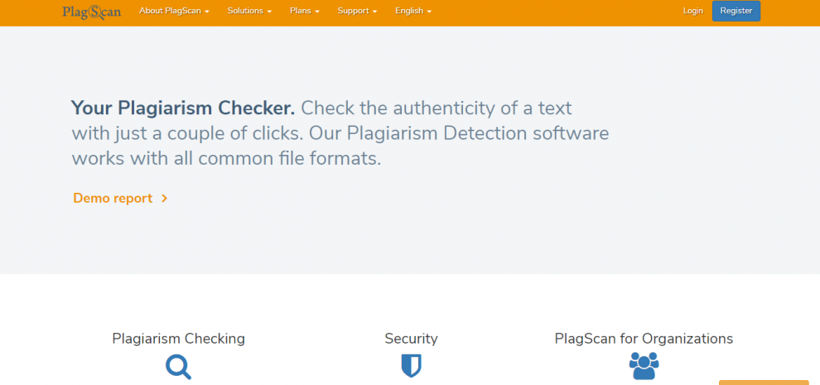The image size is (820, 385).
Task: Click the PlagScan logo
Action: click(x=91, y=12)
